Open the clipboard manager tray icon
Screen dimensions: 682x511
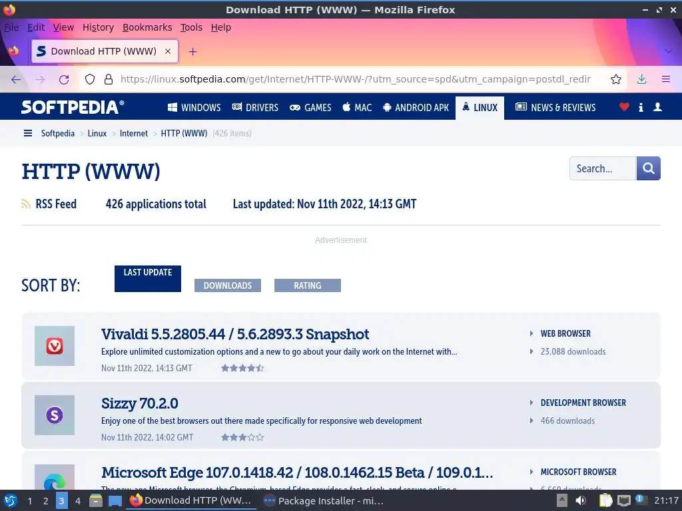(605, 500)
